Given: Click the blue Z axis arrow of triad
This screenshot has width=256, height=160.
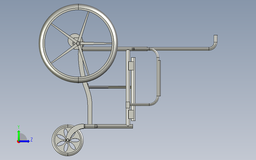Looking at the screenshot, I should pos(25,141).
